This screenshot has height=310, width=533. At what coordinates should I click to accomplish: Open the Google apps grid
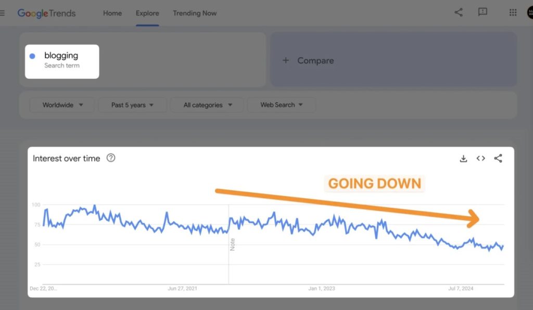pos(513,12)
